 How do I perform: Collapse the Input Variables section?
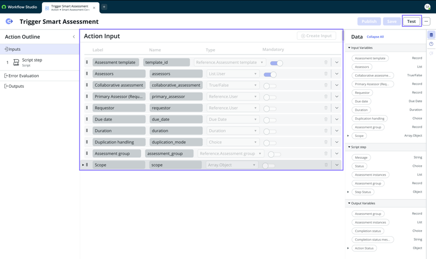[x=349, y=48]
